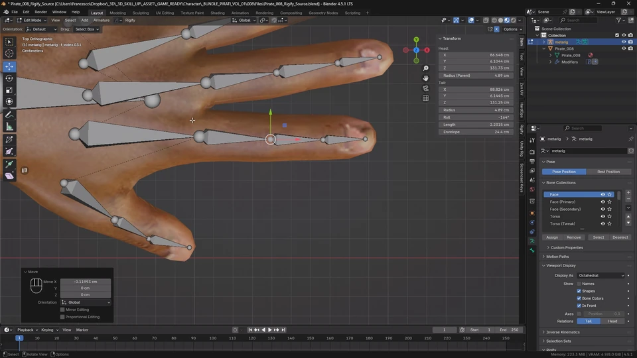Pick the Extrude bone tool
637x358 pixels.
[9, 164]
